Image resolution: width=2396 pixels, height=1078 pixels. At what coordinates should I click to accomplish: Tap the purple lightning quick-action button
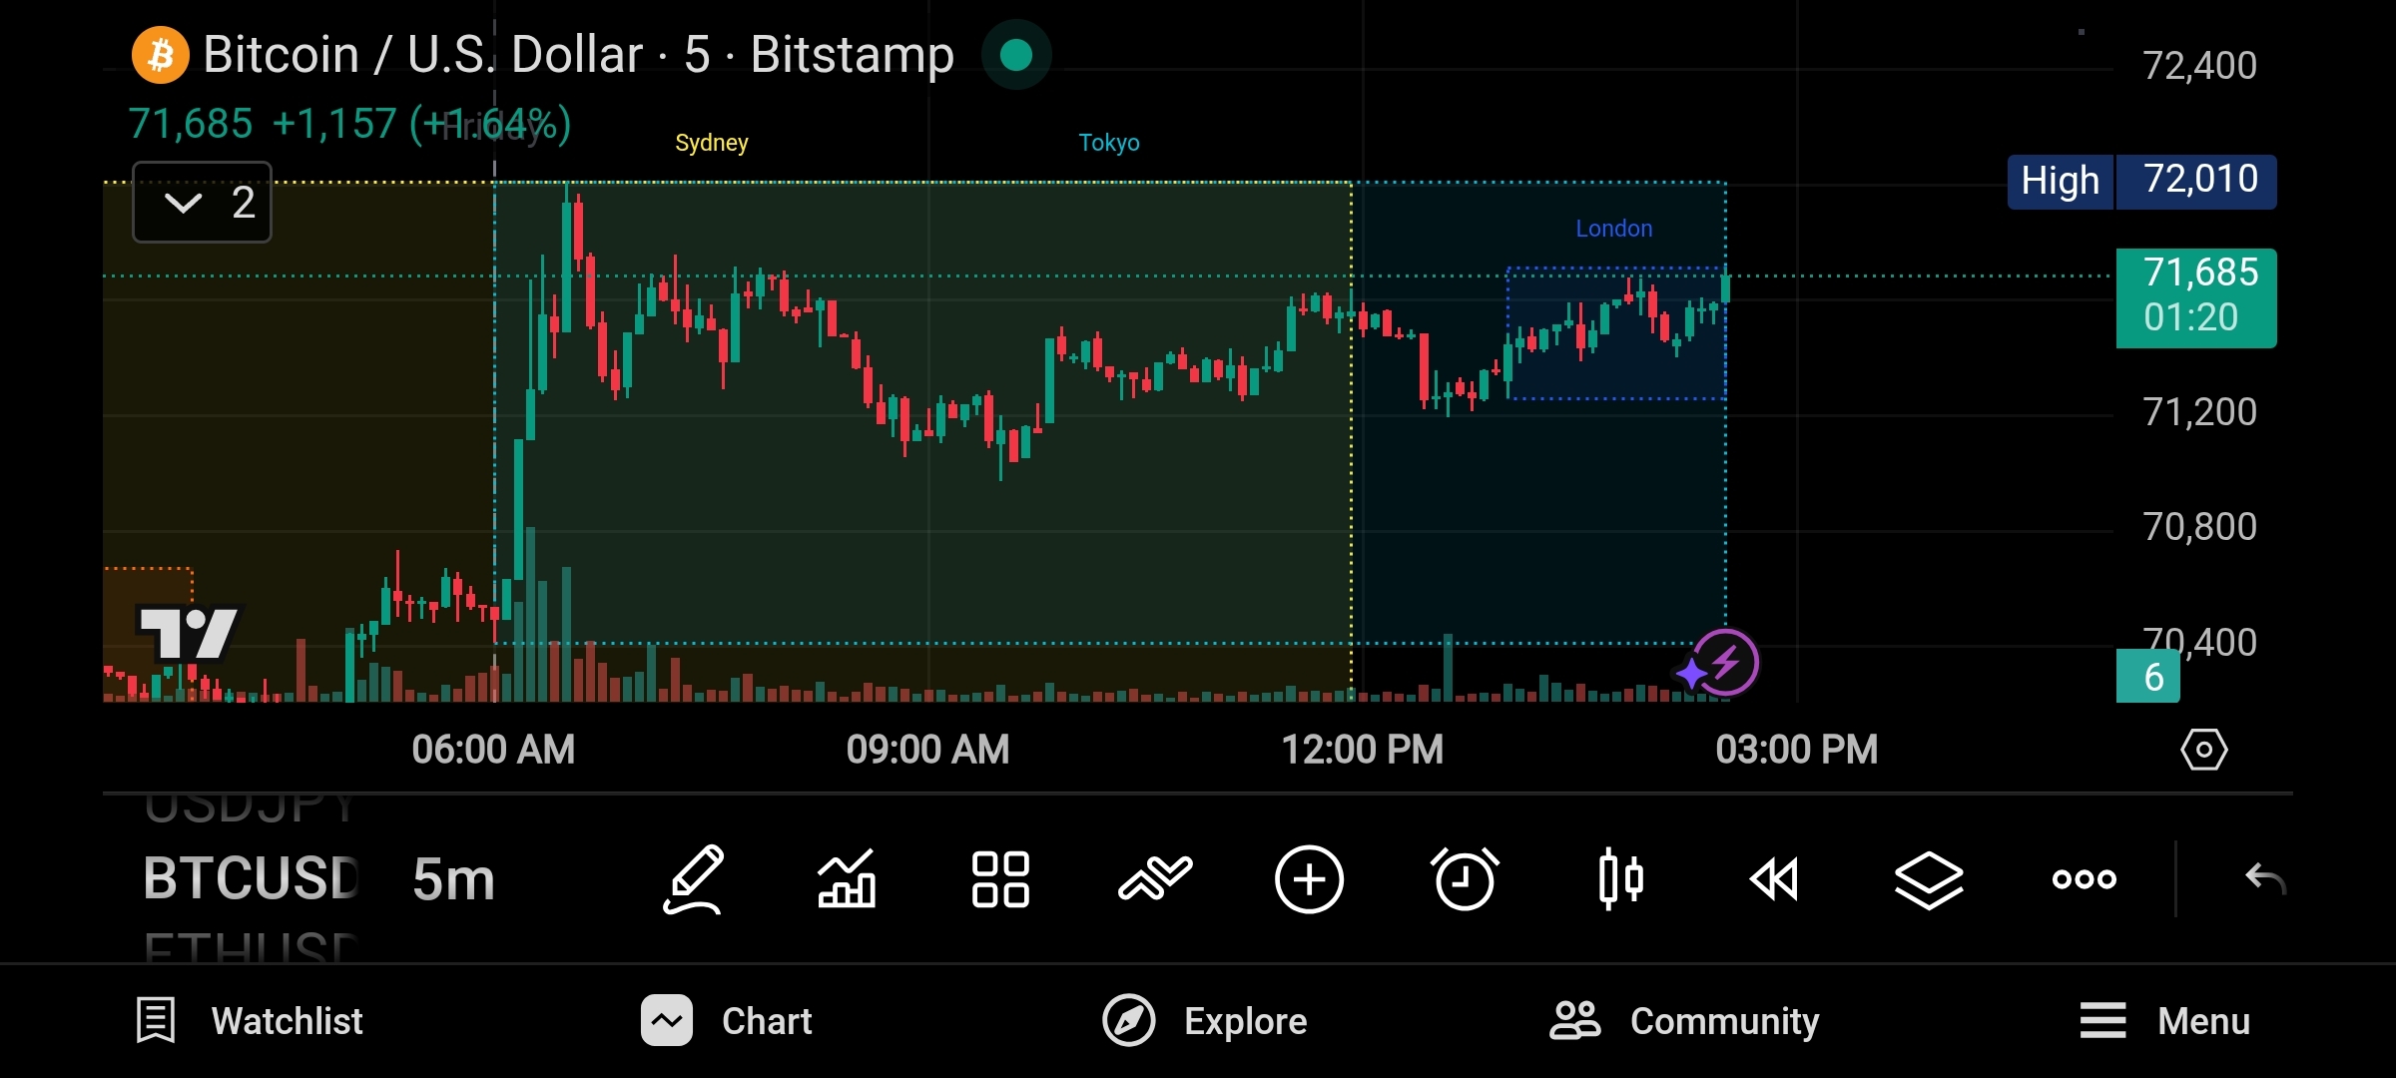pos(1725,663)
